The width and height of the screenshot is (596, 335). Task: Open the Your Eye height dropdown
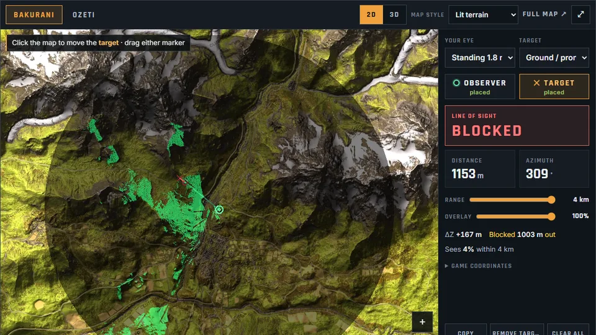(480, 58)
